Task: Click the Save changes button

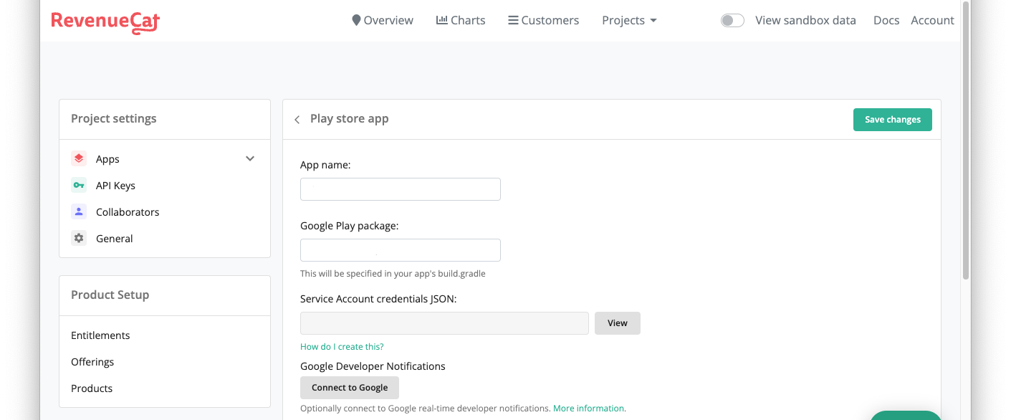Action: click(x=892, y=119)
